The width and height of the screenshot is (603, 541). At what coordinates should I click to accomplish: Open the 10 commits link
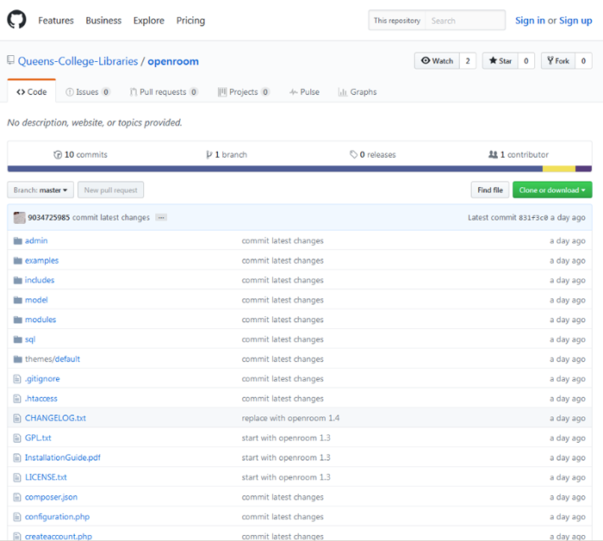pyautogui.click(x=80, y=154)
